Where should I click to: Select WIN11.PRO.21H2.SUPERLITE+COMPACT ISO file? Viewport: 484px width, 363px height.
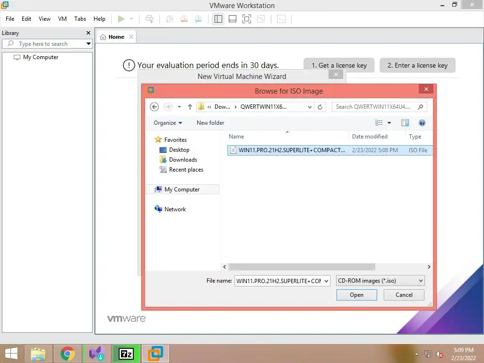coord(329,150)
